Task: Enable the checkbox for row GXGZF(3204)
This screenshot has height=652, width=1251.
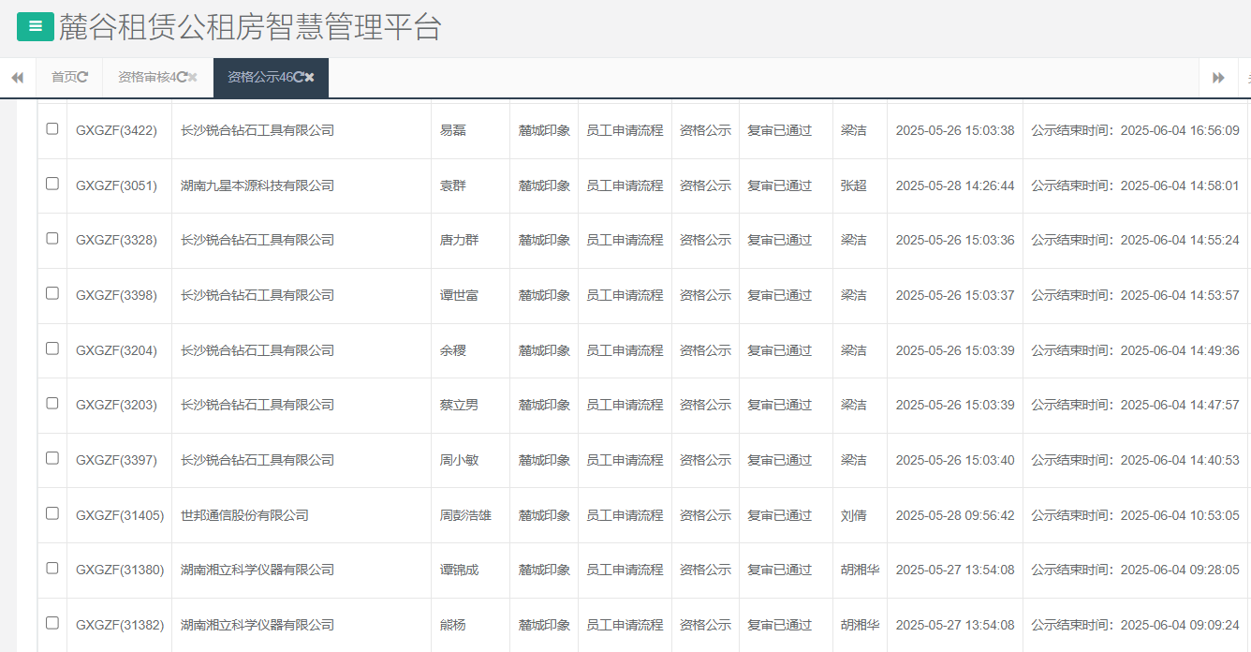Action: coord(52,349)
